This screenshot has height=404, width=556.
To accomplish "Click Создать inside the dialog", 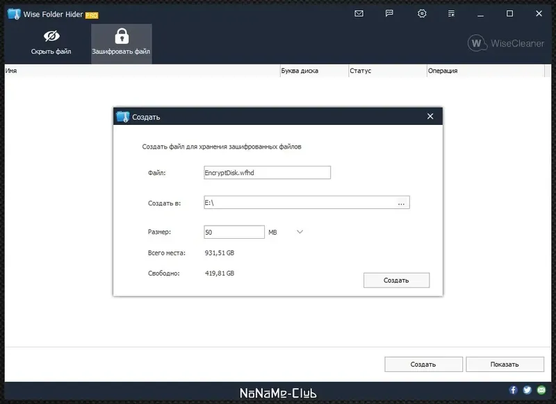I will [x=396, y=280].
